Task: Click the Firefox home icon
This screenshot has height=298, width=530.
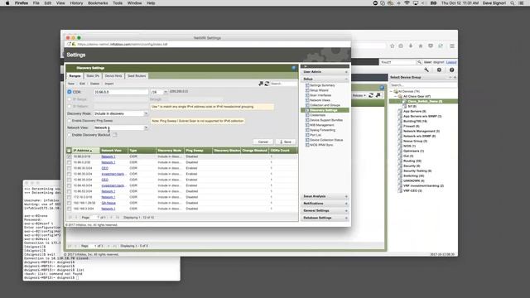Action: click(421, 46)
